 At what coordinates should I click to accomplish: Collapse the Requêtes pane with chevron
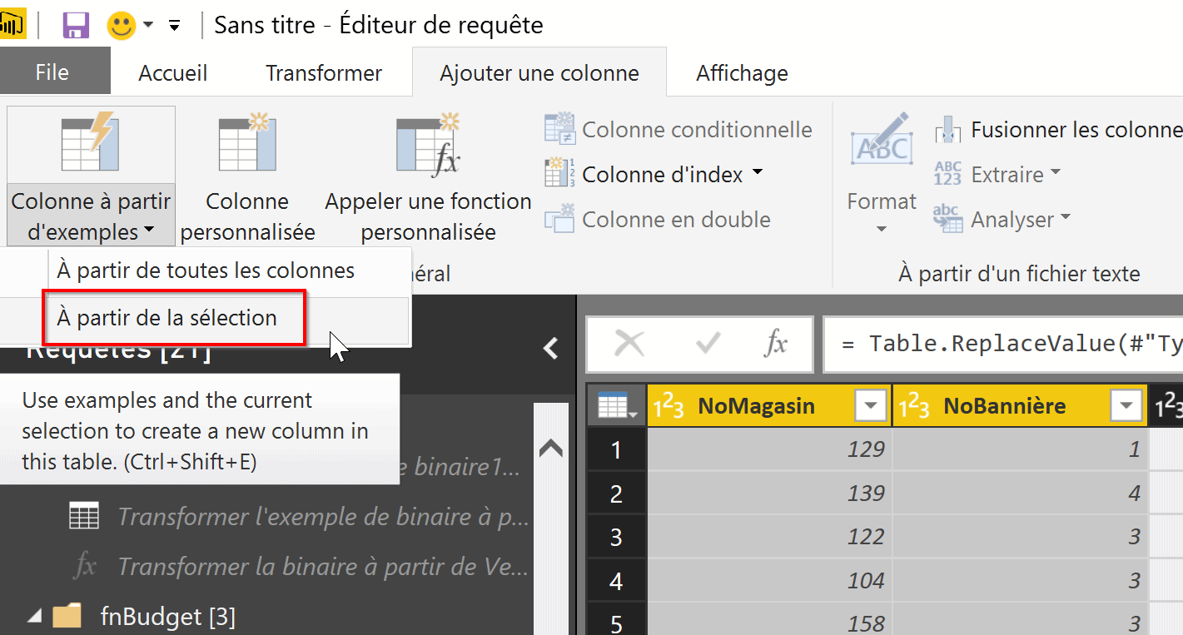[x=550, y=348]
